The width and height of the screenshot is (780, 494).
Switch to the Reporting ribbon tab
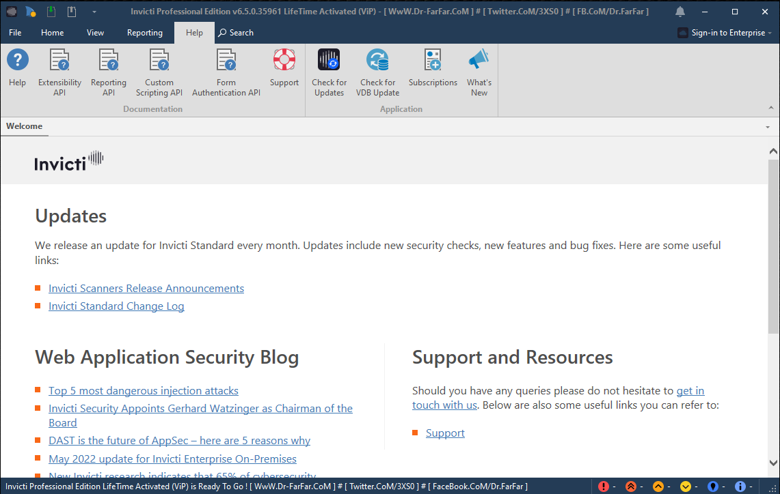145,33
